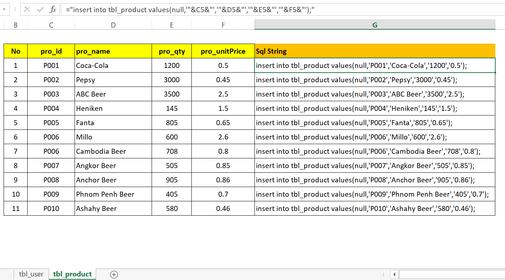Click the 'pro_id' header cell
This screenshot has height=280, width=505.
[51, 51]
